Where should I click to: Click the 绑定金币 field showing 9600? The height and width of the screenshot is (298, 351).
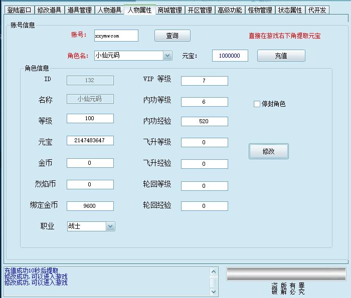(x=90, y=206)
